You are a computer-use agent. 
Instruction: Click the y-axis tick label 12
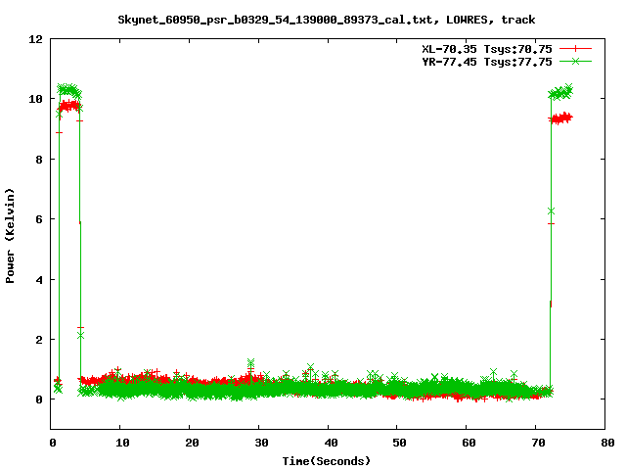[36, 39]
